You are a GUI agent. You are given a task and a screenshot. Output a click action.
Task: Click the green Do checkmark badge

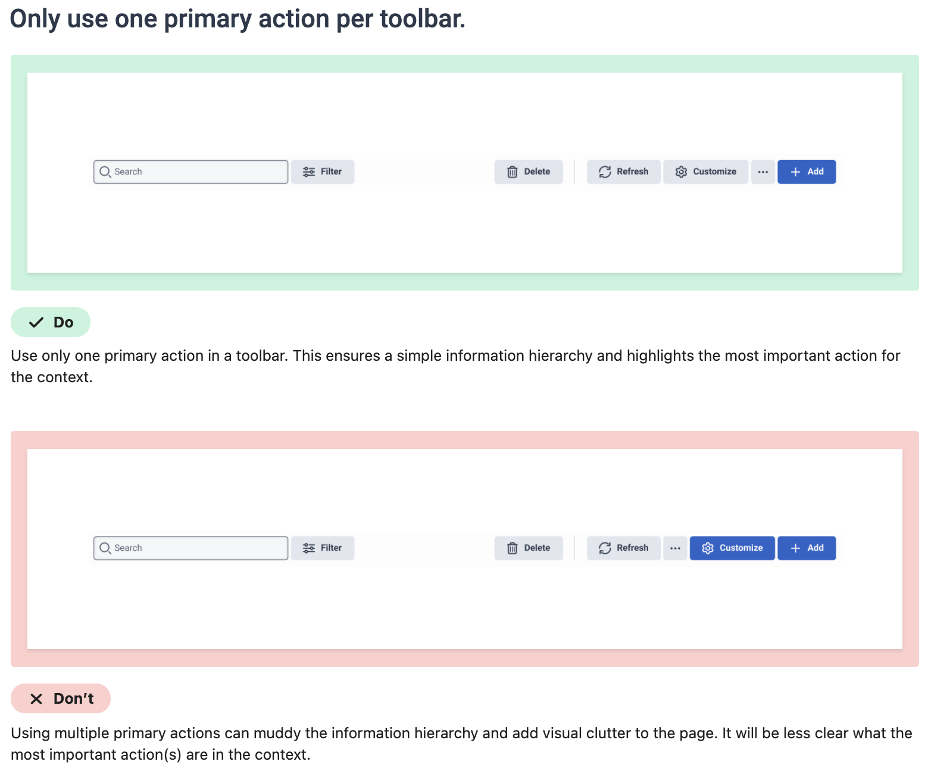(51, 322)
